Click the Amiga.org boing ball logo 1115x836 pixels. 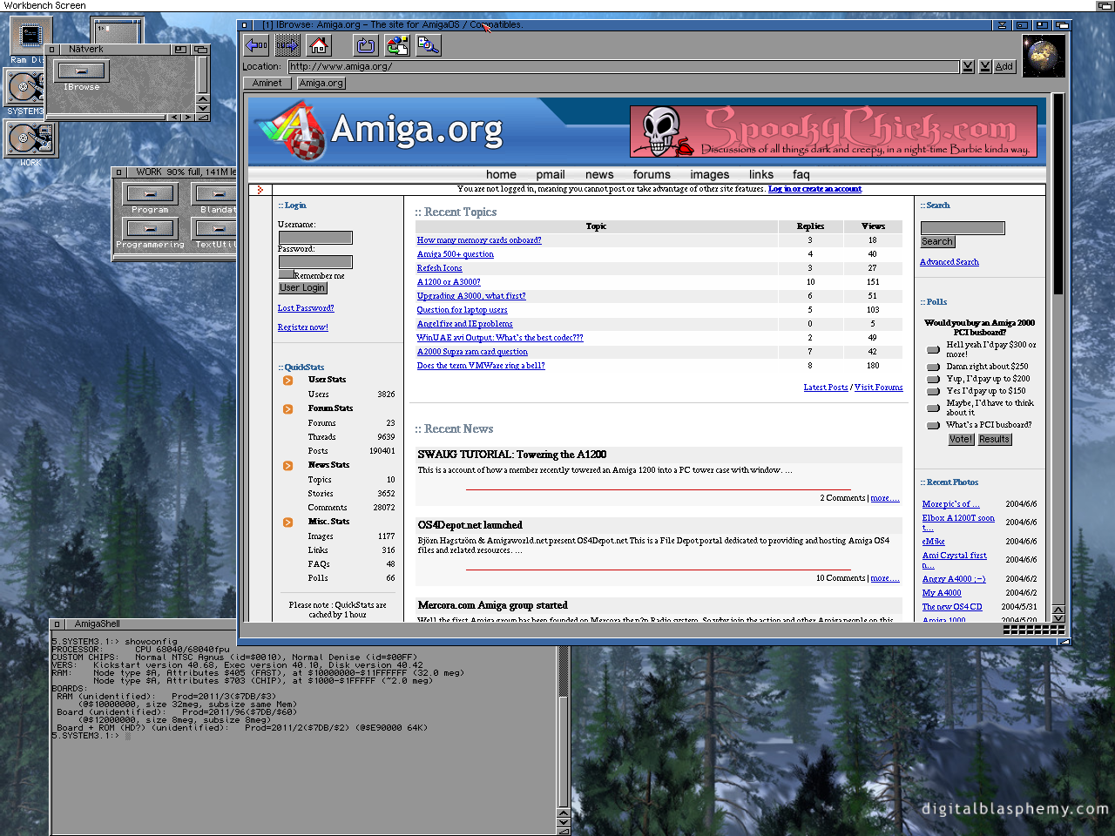click(x=290, y=131)
